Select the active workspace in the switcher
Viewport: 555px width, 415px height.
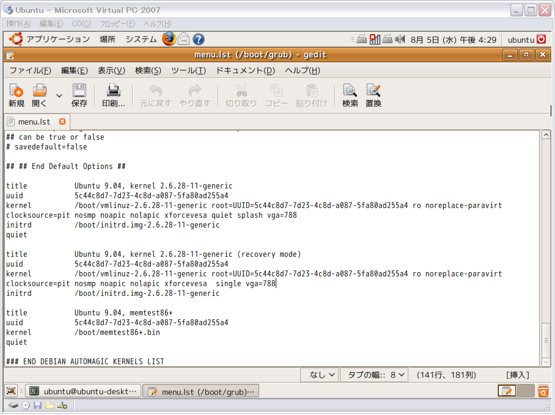tap(507, 391)
